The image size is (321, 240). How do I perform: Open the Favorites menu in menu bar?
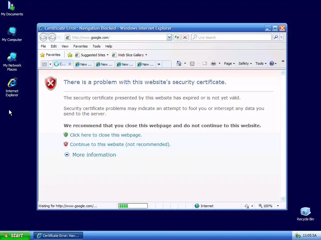click(81, 46)
